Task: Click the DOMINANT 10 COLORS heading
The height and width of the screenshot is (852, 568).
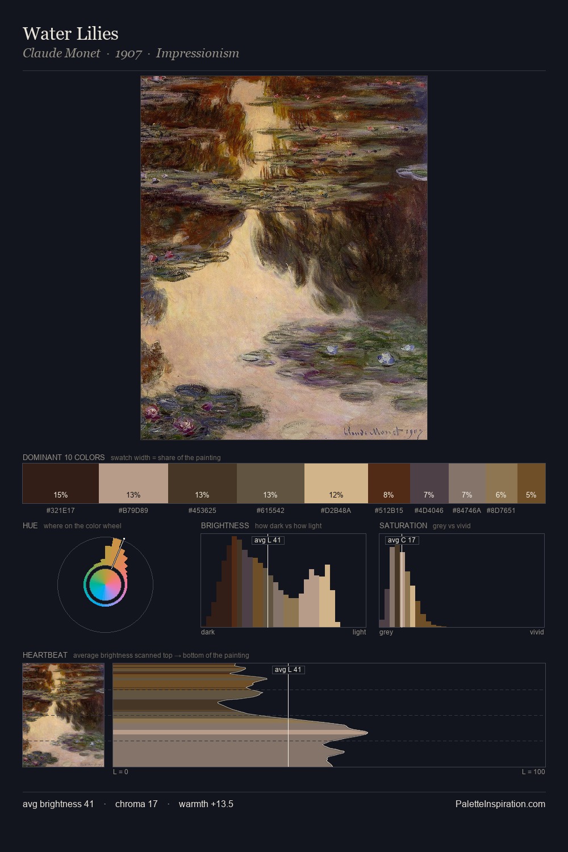Action: (x=64, y=457)
